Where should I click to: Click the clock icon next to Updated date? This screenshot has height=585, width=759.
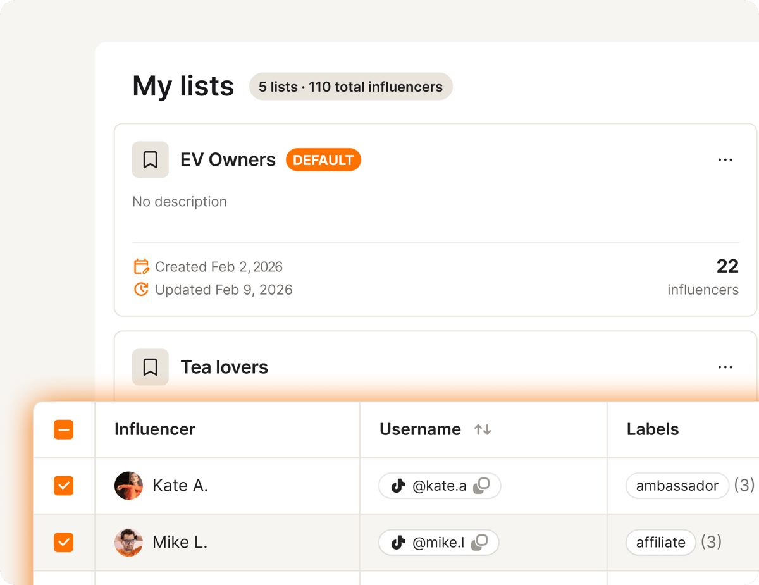[x=141, y=289]
